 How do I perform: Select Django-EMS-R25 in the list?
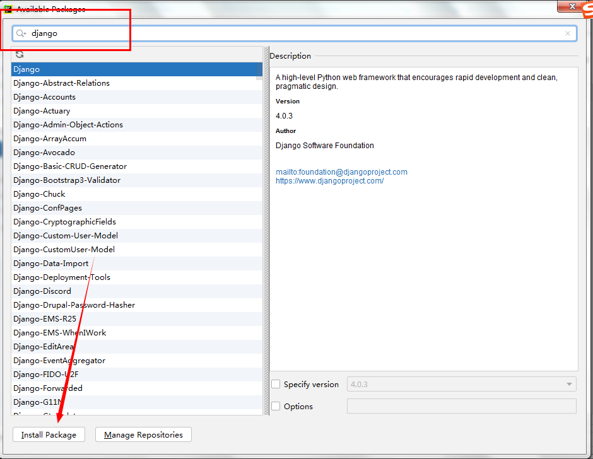(x=136, y=319)
